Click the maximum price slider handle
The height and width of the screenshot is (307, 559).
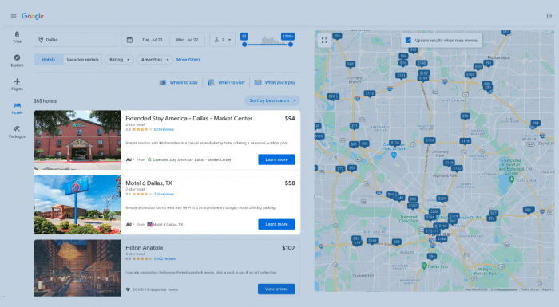pos(291,45)
